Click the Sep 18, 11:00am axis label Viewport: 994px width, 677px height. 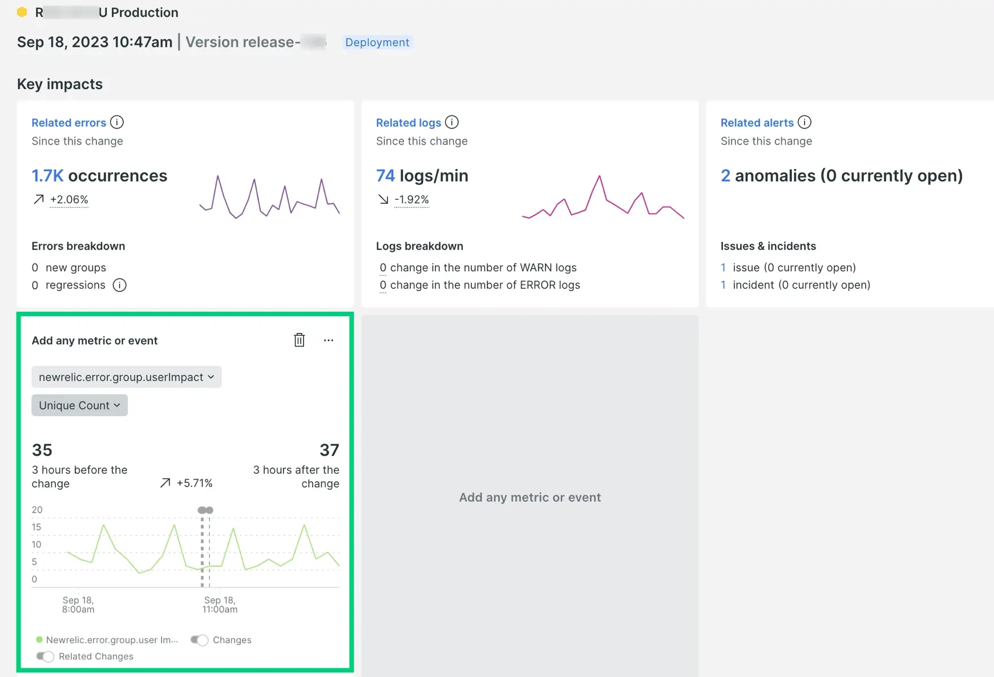pyautogui.click(x=220, y=605)
